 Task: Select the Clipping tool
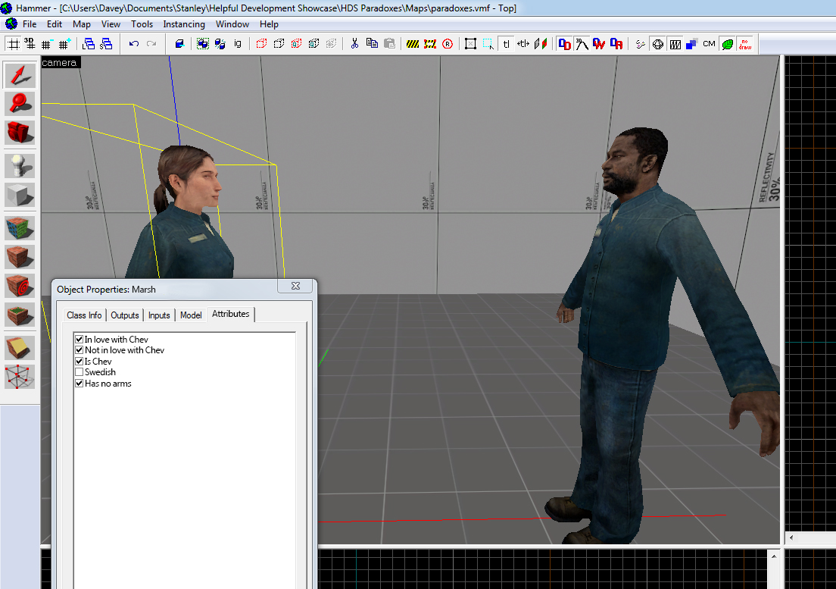click(x=20, y=348)
